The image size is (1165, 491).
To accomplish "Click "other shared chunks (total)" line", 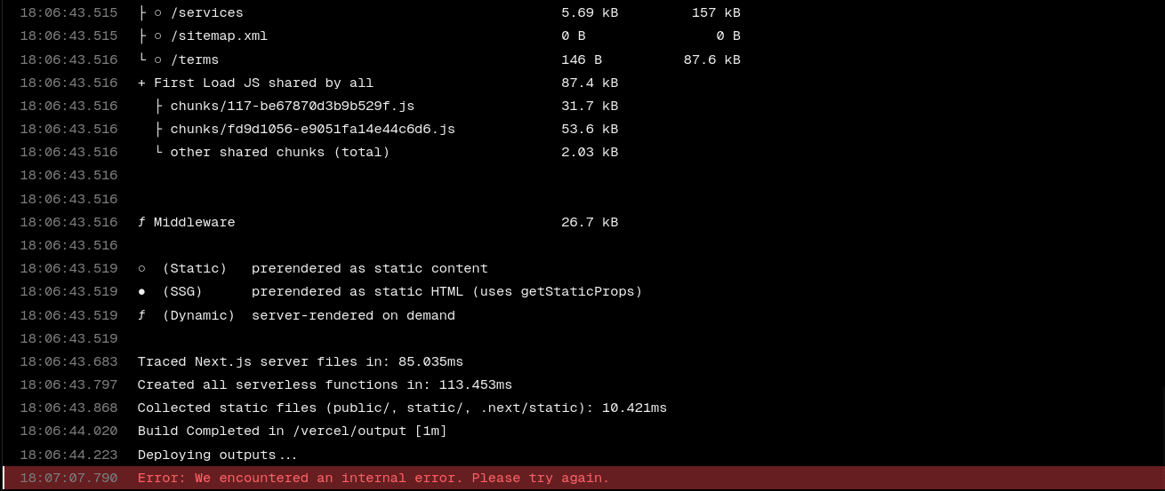I will 279,153.
